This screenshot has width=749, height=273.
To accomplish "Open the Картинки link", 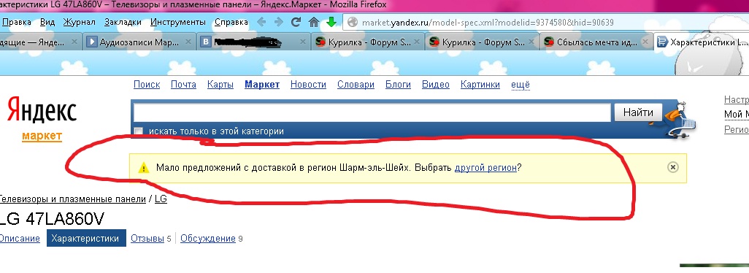I will pyautogui.click(x=480, y=85).
